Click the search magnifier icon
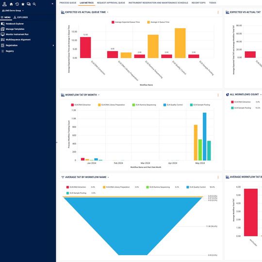Viewport: 262px width, 262px height. coord(34,4)
